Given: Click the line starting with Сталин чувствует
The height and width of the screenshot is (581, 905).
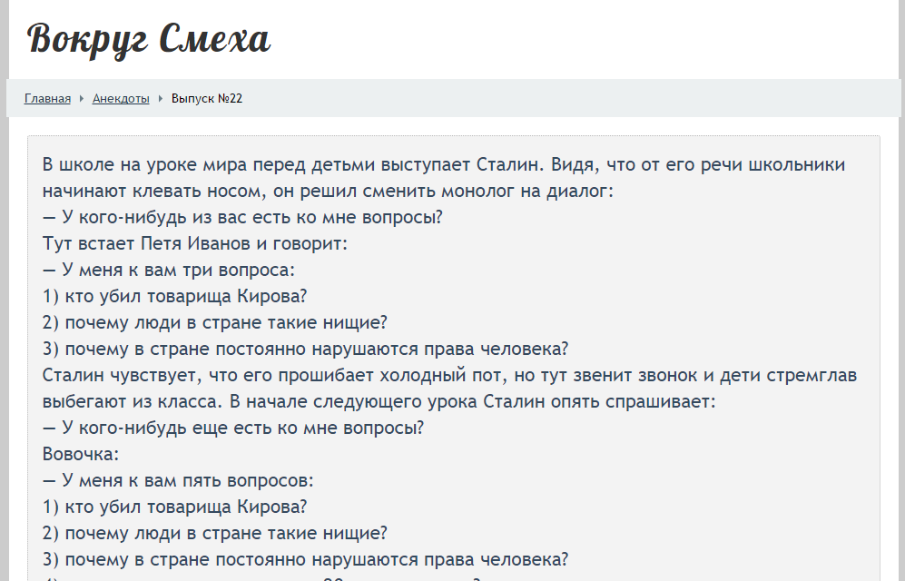Looking at the screenshot, I should [x=449, y=376].
